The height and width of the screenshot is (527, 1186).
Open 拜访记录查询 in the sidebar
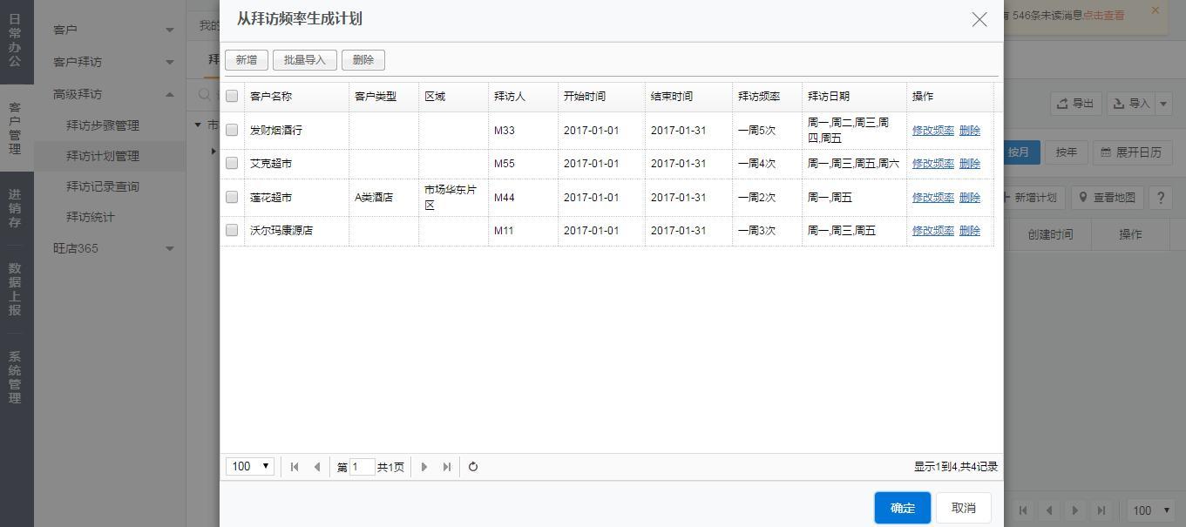coord(103,186)
